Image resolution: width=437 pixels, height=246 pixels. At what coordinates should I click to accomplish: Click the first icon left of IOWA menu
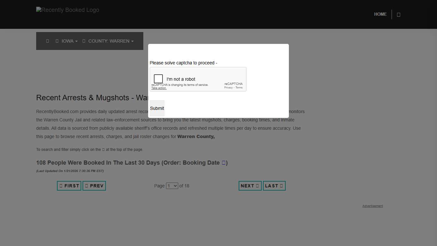47,41
